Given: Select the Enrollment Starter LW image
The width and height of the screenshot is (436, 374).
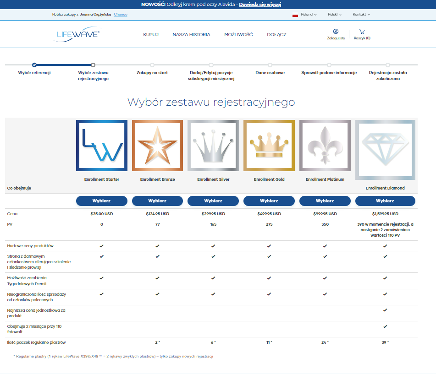Looking at the screenshot, I should (102, 146).
